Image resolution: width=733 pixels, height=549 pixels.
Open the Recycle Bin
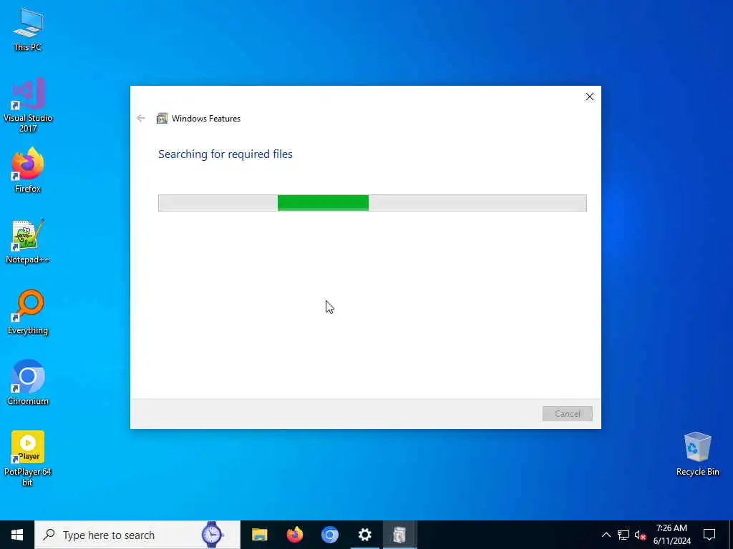697,454
